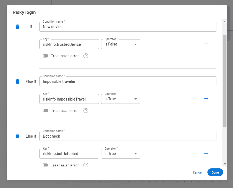Add a rule with the plus icon beside riskInfo.botDetected
Image resolution: width=233 pixels, height=188 pixels.
(206, 153)
